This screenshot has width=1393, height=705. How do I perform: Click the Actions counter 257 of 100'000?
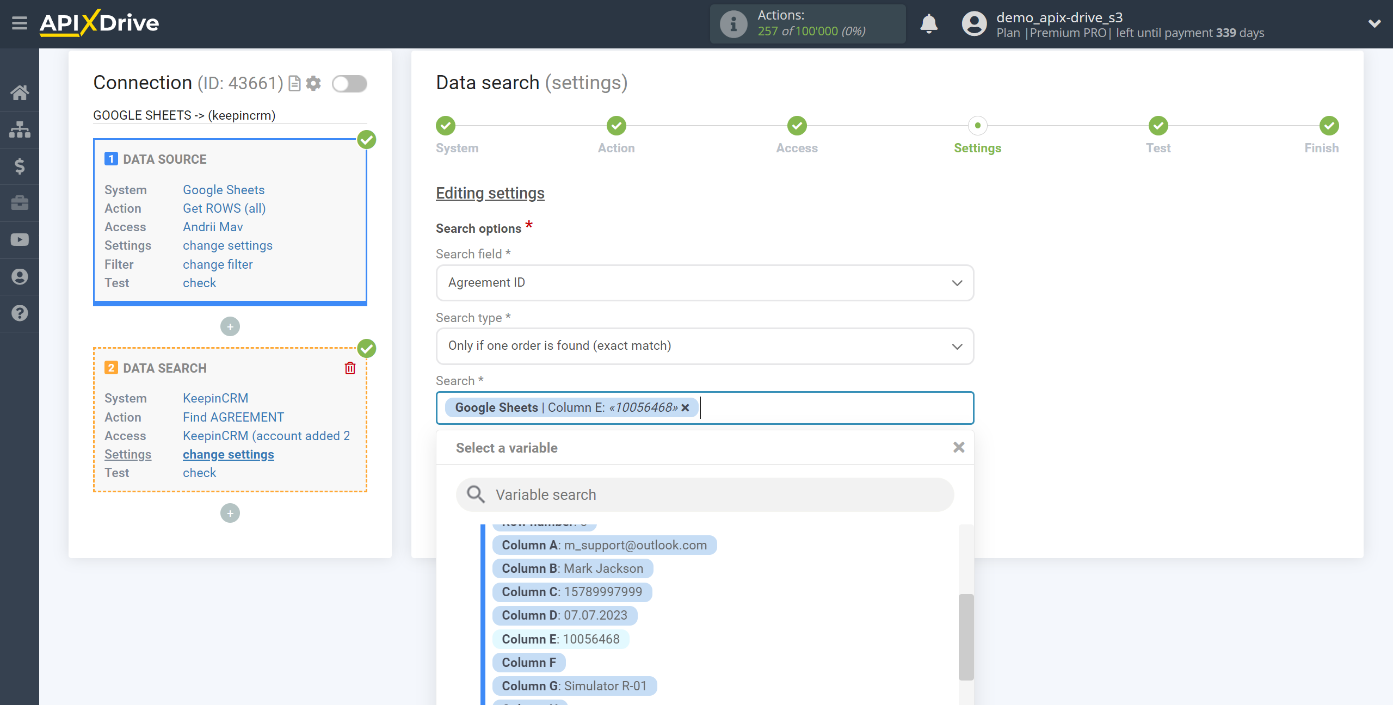[811, 32]
